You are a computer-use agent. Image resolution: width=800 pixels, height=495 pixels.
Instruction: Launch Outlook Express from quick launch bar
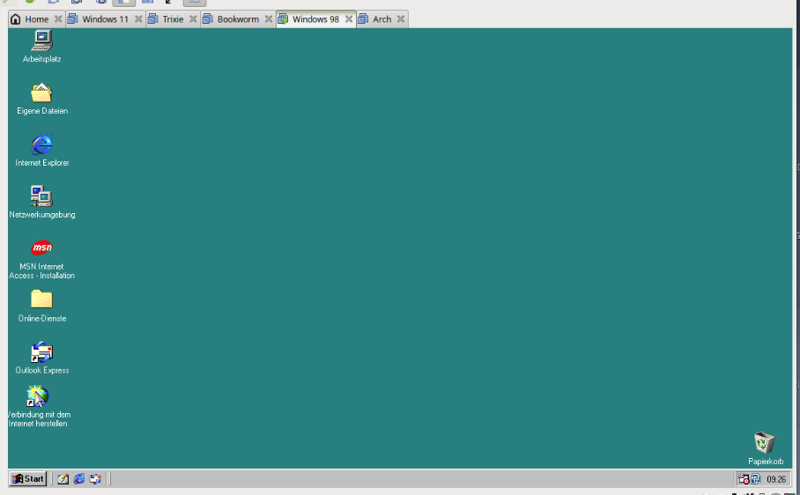[95, 479]
